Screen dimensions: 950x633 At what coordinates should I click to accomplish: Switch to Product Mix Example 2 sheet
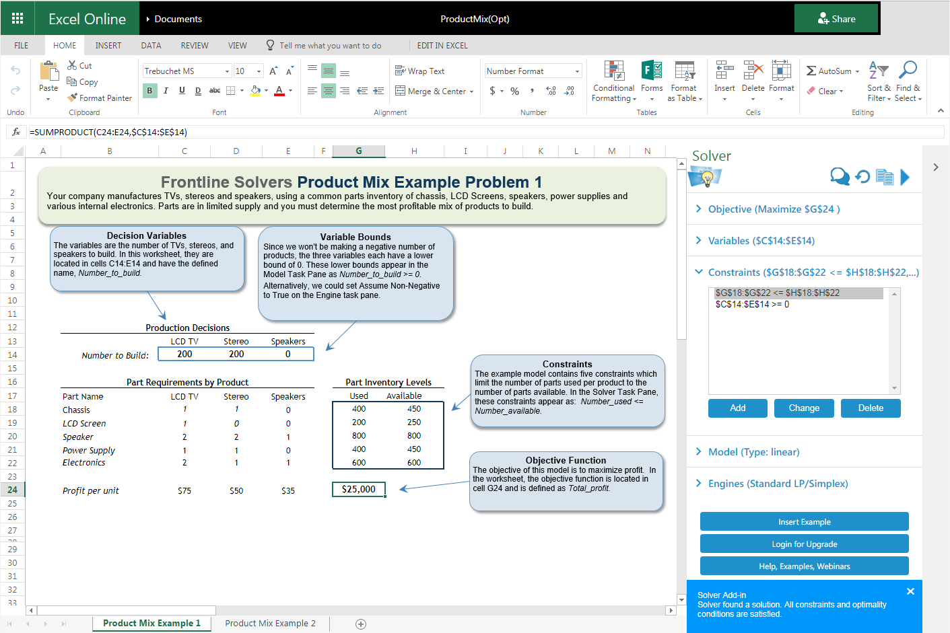270,624
